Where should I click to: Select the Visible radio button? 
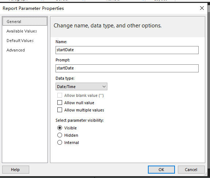(60, 128)
